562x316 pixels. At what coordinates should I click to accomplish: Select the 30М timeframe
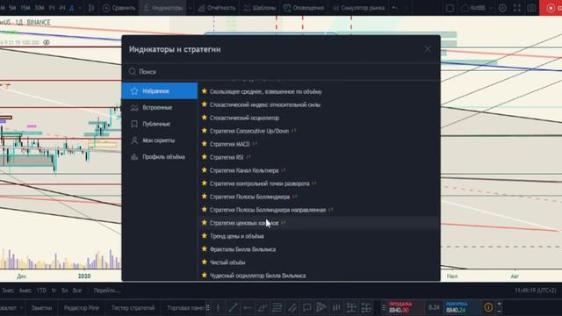[x=39, y=8]
